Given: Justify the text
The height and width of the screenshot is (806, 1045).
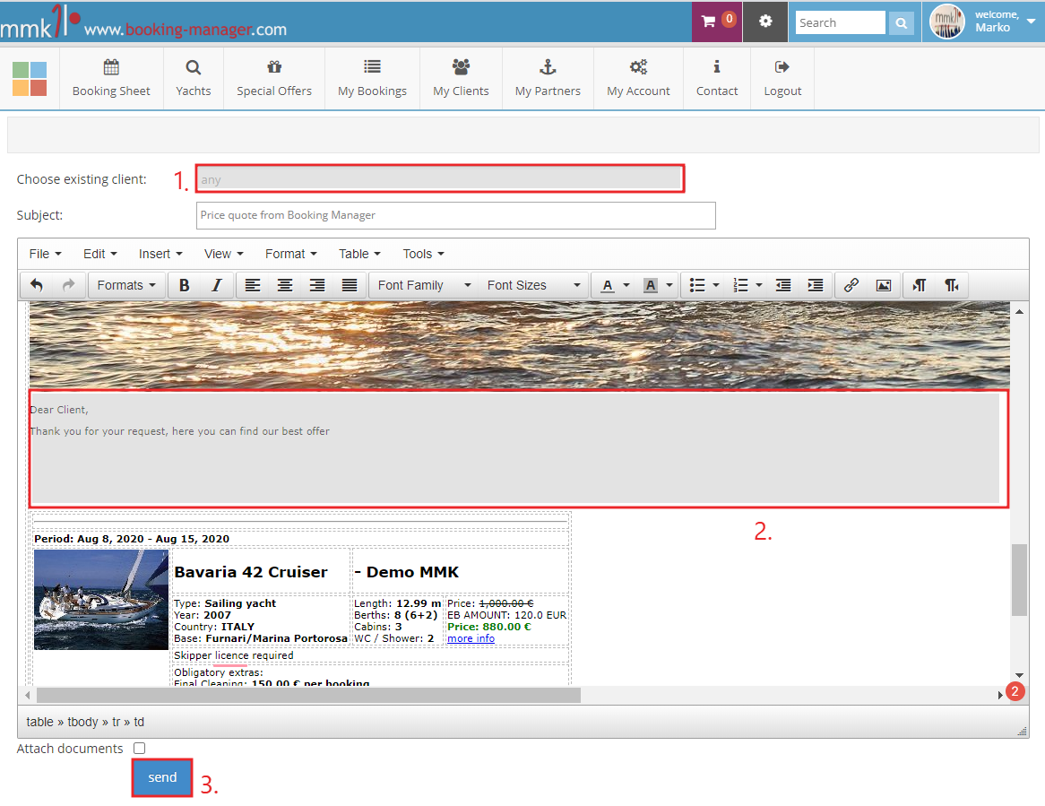Looking at the screenshot, I should (350, 285).
